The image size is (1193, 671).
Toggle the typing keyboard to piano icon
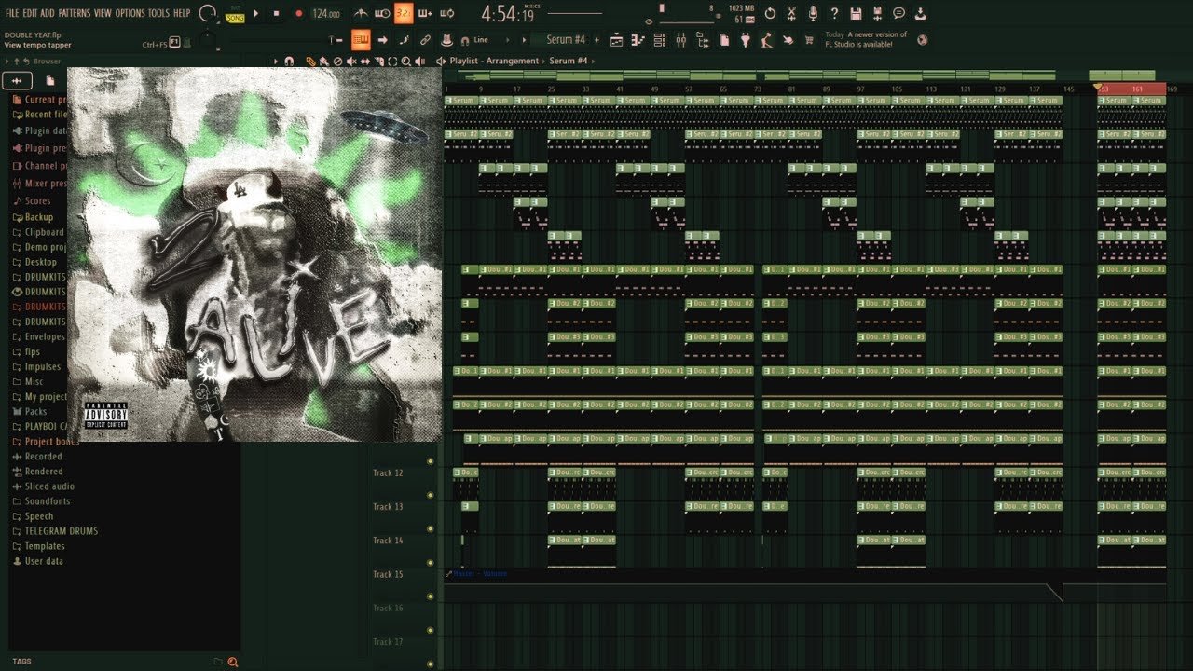point(361,40)
